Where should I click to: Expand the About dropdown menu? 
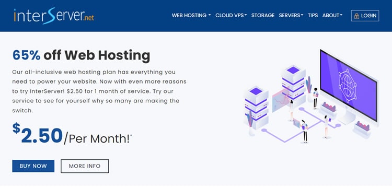tap(332, 15)
